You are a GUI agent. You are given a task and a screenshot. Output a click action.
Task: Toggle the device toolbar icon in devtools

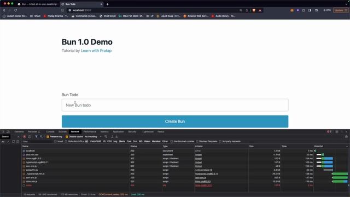coord(8,132)
